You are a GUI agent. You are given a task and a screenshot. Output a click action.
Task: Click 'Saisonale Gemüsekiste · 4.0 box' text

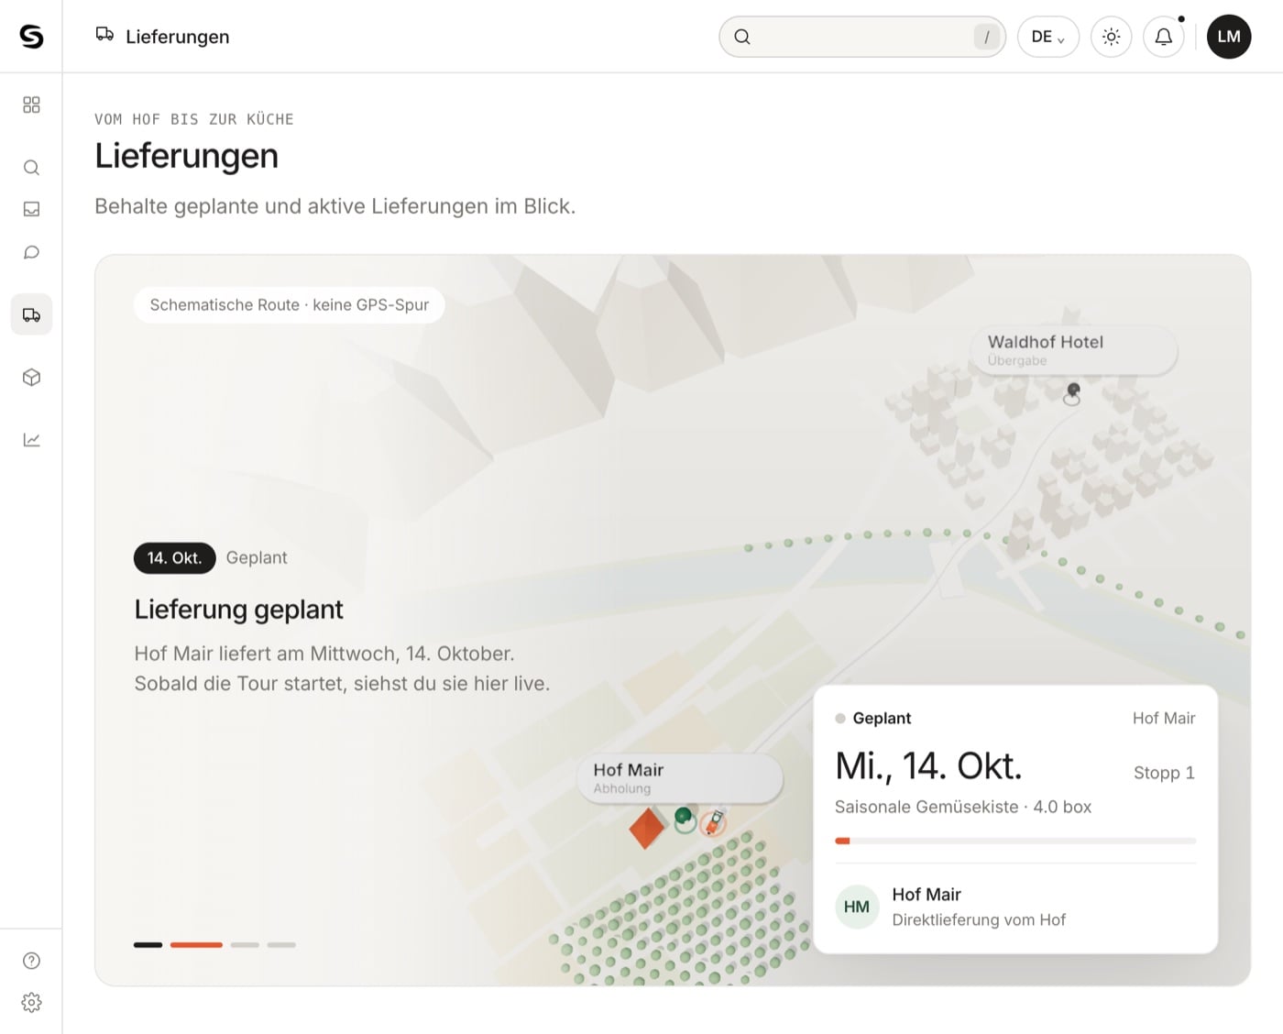coord(963,807)
